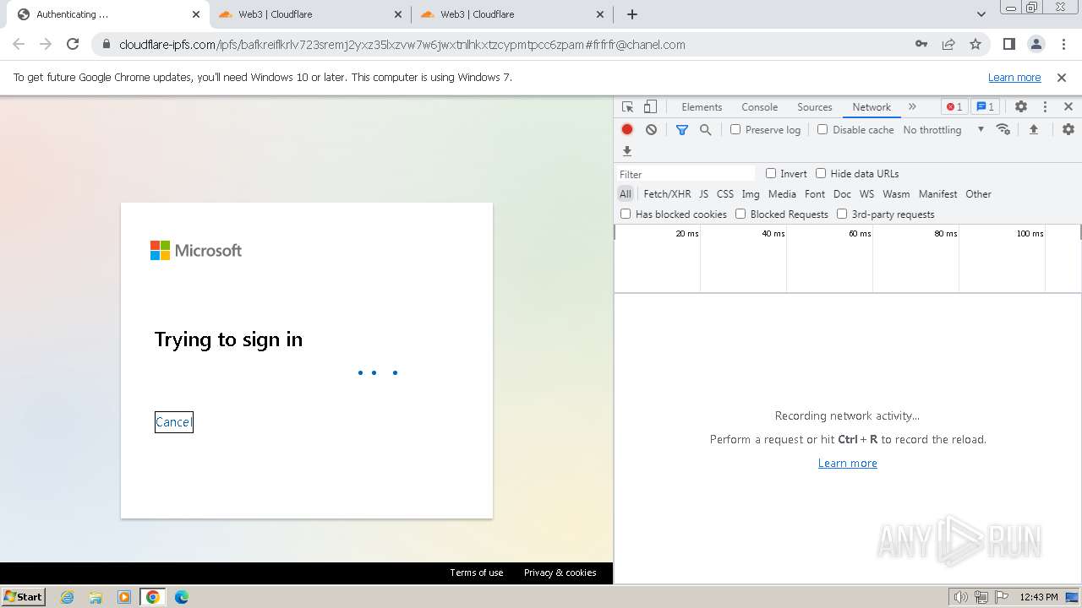Open the Chrome three-dot menu
This screenshot has height=608, width=1082.
coord(1063,45)
